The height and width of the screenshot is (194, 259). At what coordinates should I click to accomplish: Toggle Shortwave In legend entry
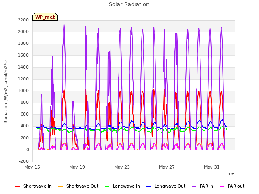(34, 186)
